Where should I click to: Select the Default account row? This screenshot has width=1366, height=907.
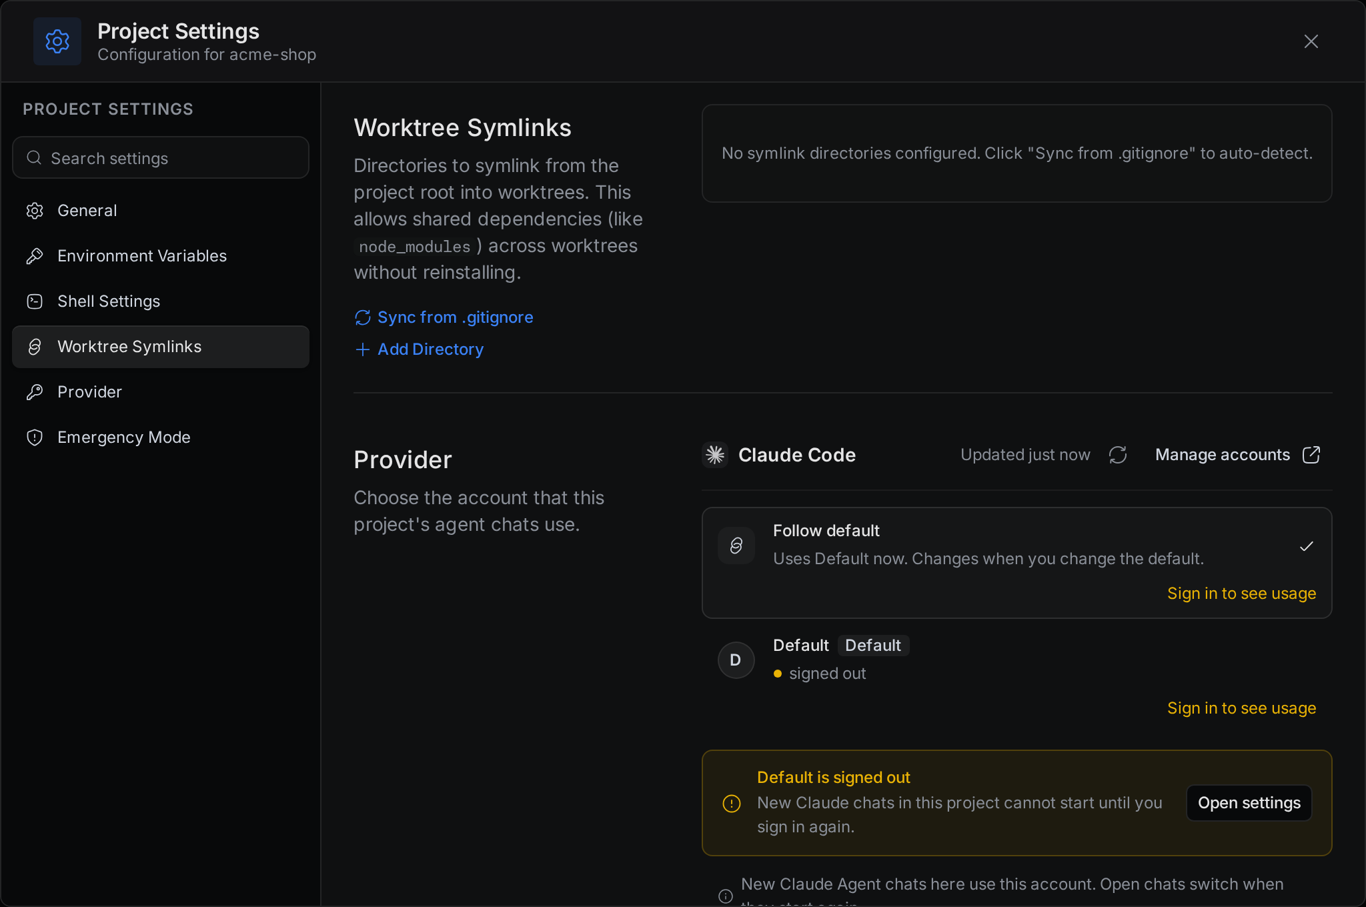click(1016, 677)
